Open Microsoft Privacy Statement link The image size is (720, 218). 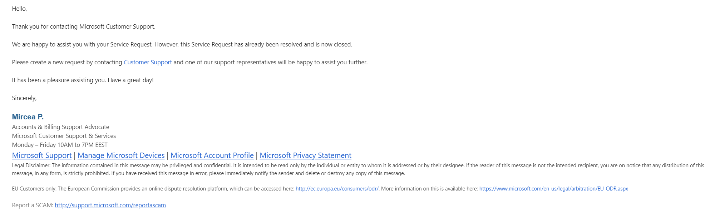(x=305, y=155)
